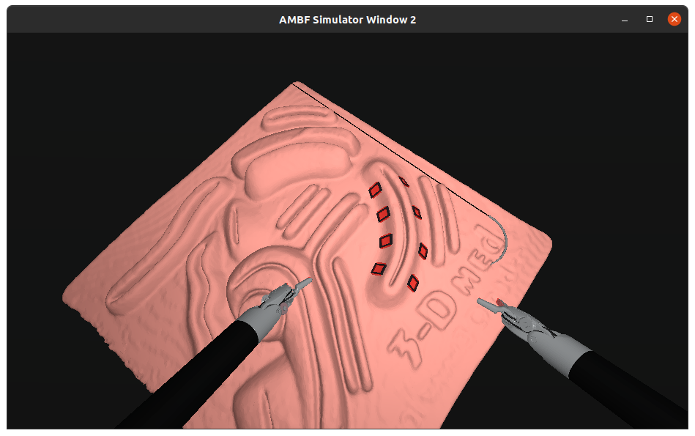Screen dimensions: 695x436
Task: Click the "AMBF Simulator Window 2" title text
Action: 347,20
